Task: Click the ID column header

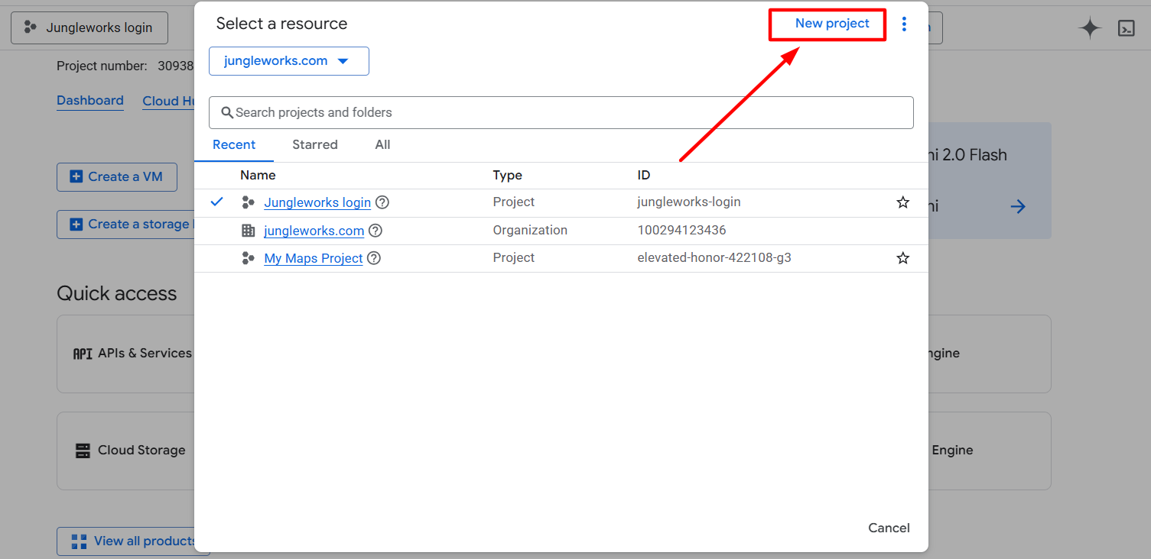Action: (x=644, y=175)
